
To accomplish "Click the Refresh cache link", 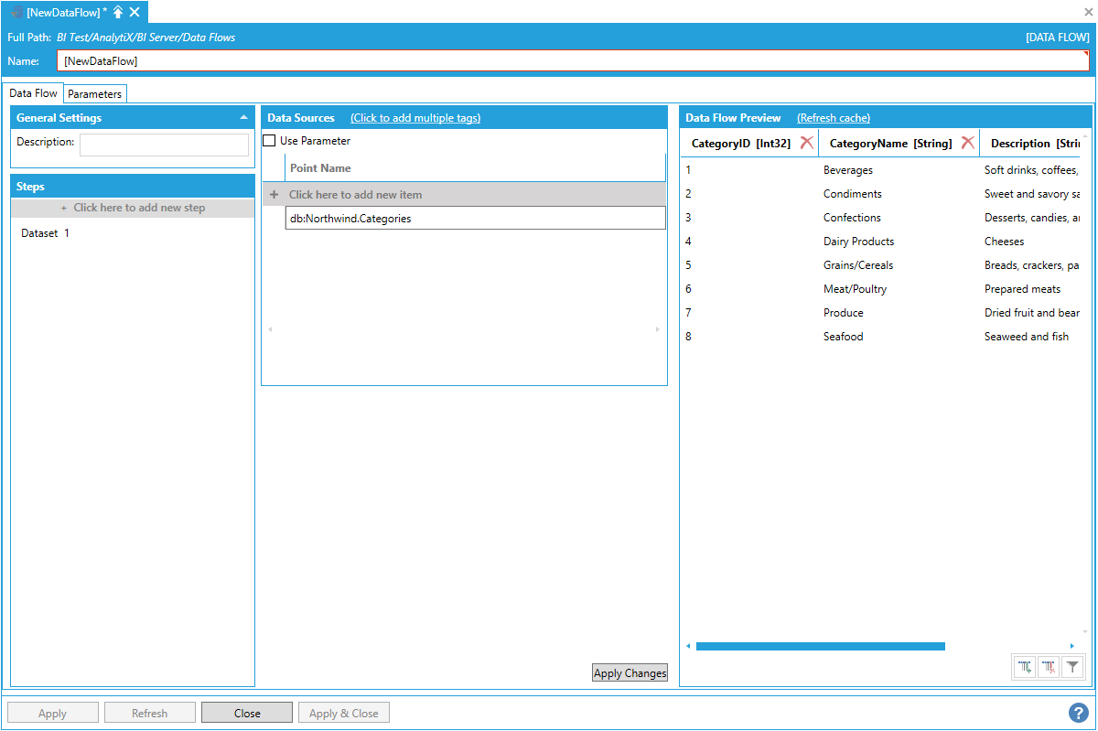I will tap(833, 118).
